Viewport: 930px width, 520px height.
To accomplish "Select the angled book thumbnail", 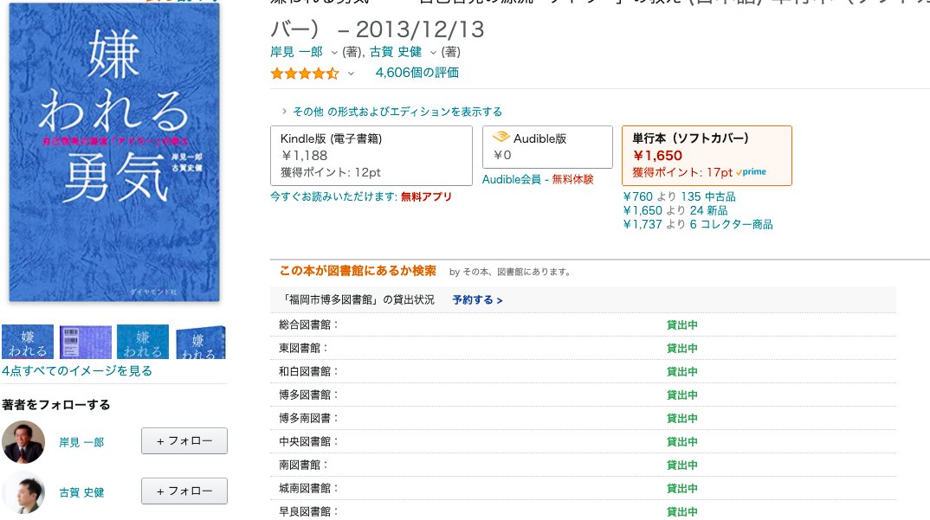I will coord(201,342).
